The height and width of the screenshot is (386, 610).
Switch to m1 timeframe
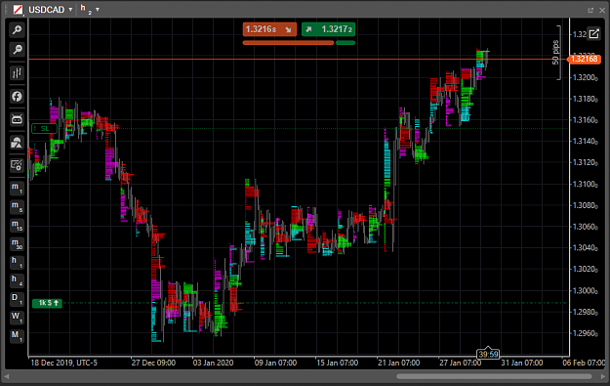click(17, 189)
